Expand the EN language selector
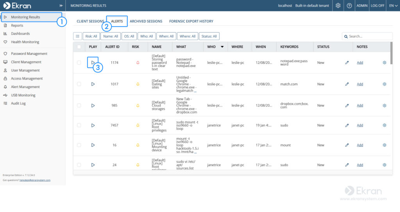 tap(393, 5)
